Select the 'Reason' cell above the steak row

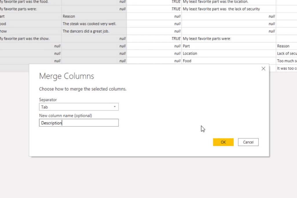click(94, 16)
